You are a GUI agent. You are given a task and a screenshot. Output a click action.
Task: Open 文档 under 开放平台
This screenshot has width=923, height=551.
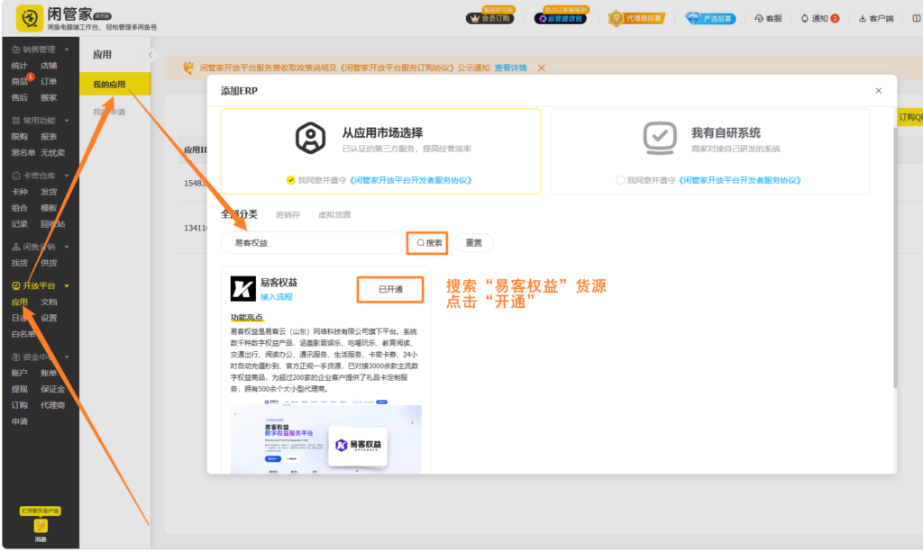[49, 302]
